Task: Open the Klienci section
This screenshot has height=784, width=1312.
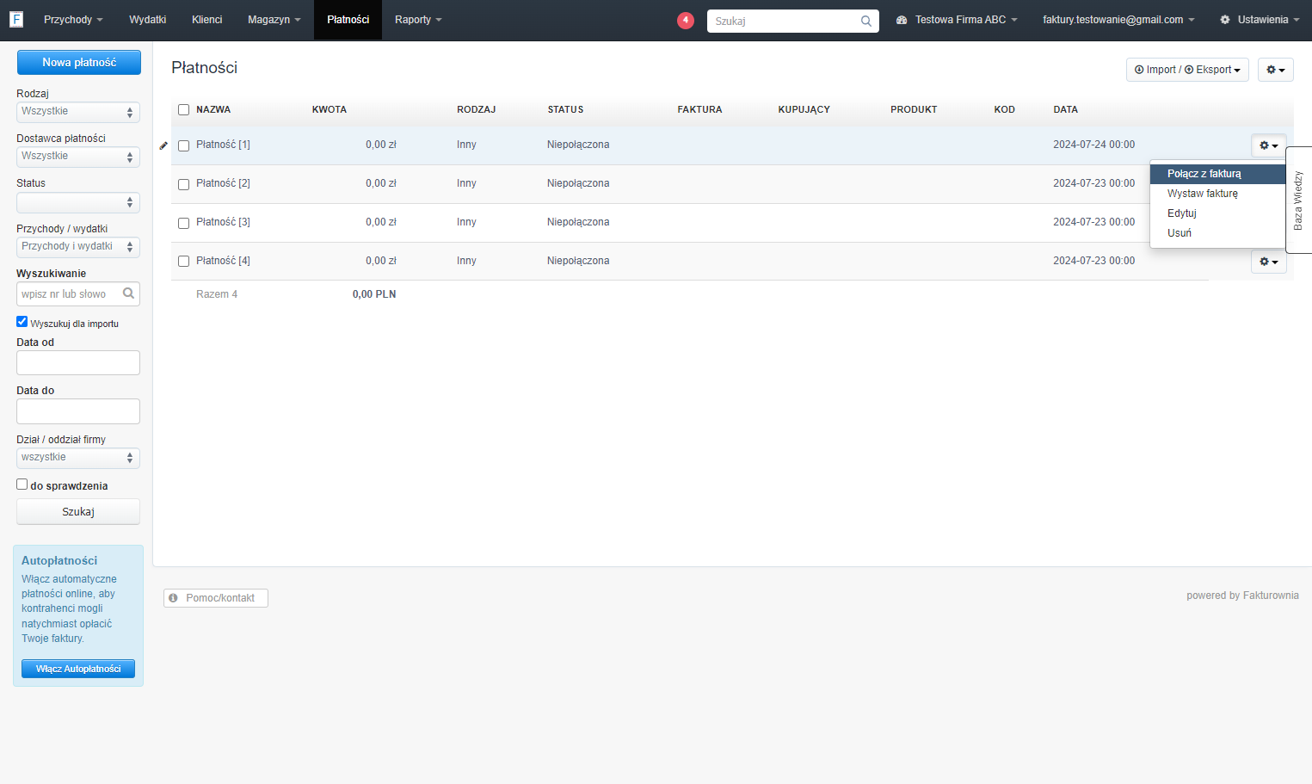Action: pos(207,20)
